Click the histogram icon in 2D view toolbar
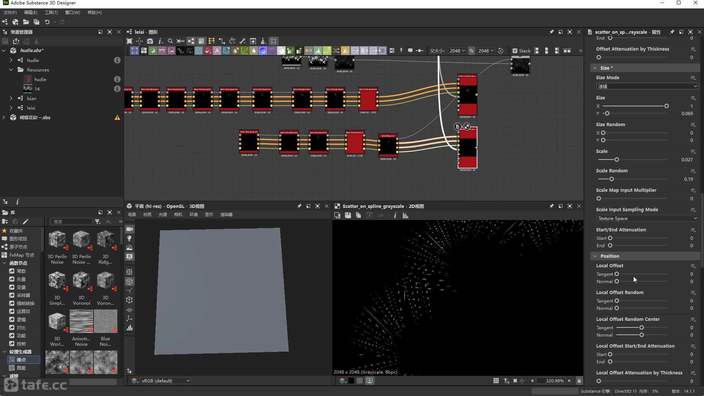 click(406, 215)
